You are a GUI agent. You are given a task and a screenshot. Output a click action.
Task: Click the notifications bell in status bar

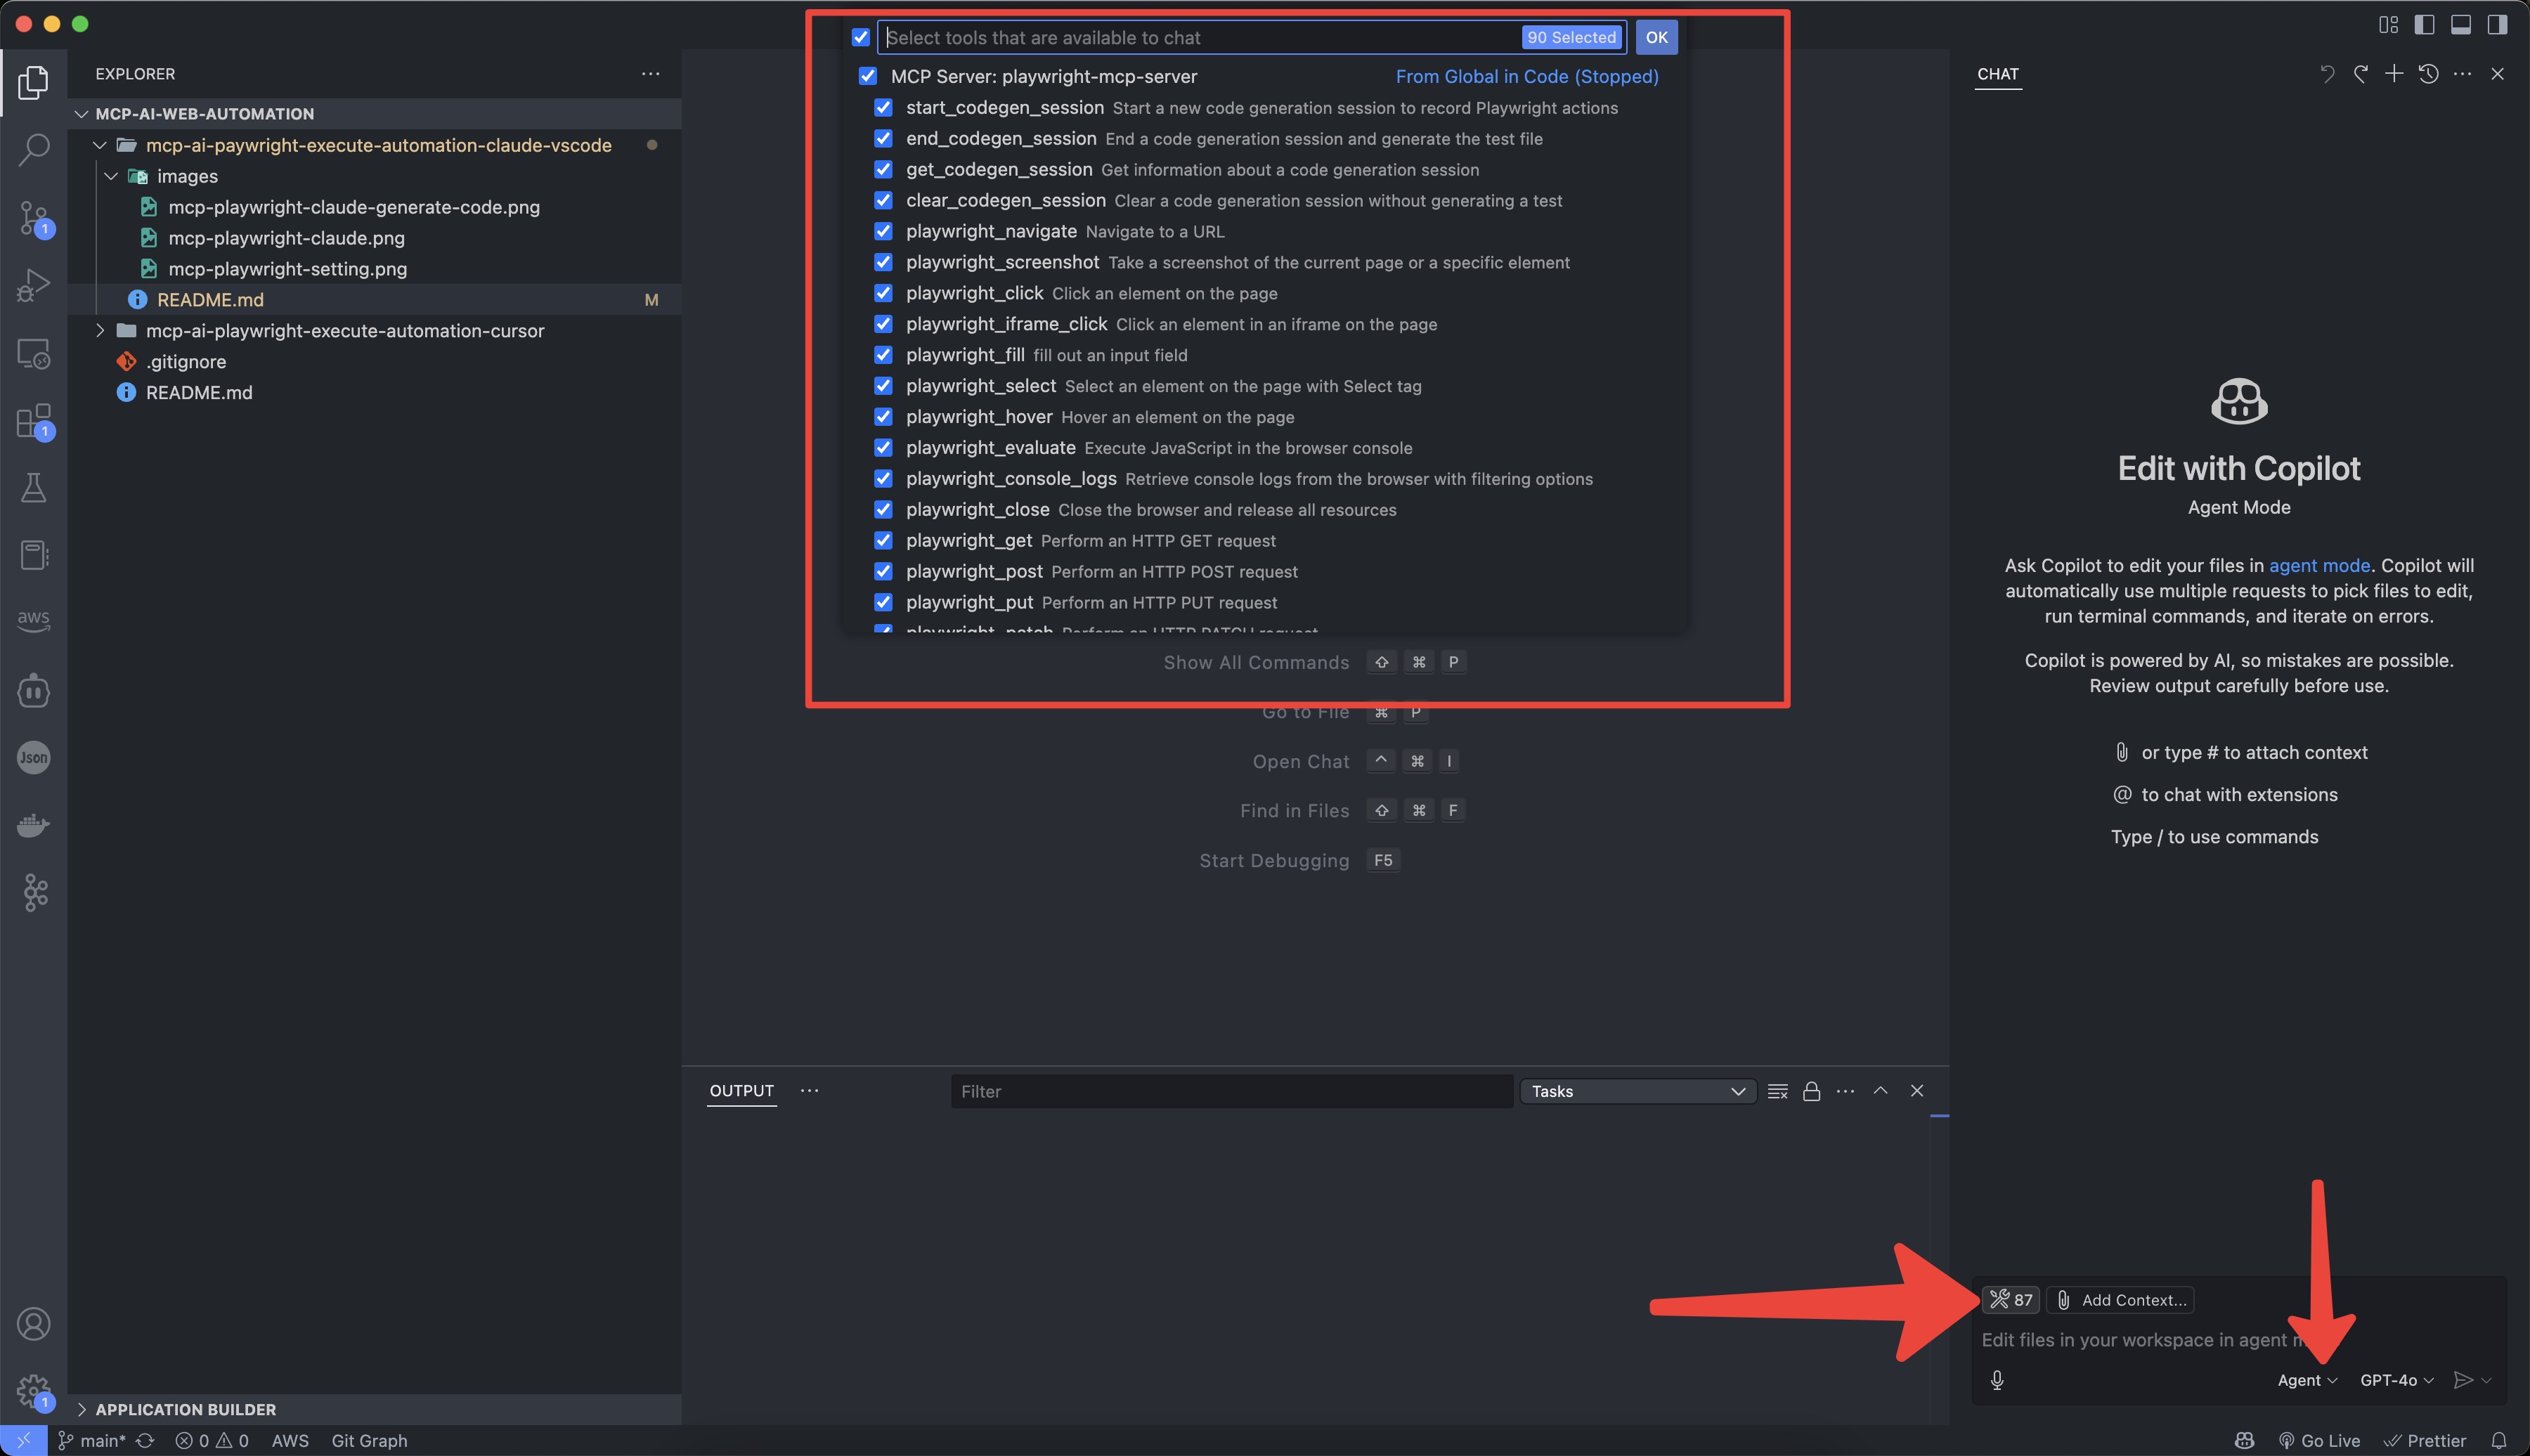[2499, 1441]
